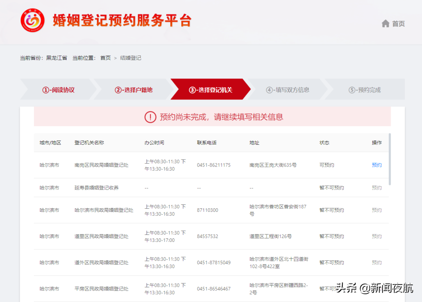Open the homepage via the house icon

[386, 23]
